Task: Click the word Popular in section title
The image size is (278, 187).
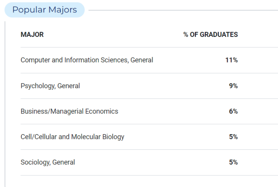Action: [x=29, y=10]
